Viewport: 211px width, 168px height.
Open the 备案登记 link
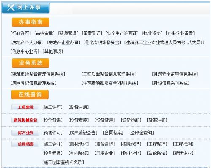click(92, 33)
